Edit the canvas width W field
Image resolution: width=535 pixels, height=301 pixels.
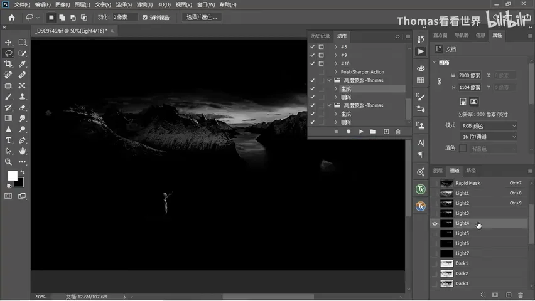[470, 75]
